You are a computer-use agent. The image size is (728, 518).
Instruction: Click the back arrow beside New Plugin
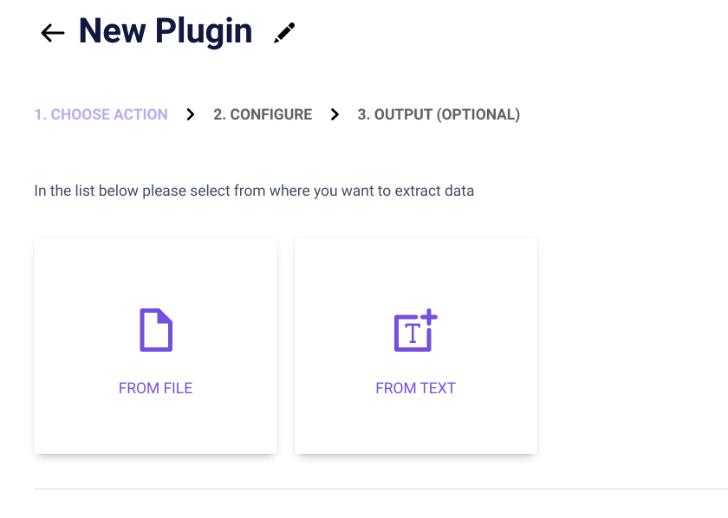pos(53,33)
